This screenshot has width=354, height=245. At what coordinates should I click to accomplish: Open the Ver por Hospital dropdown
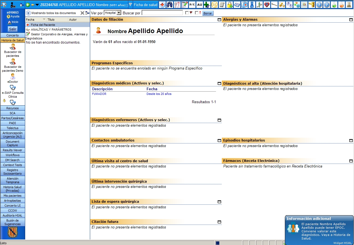(x=113, y=13)
